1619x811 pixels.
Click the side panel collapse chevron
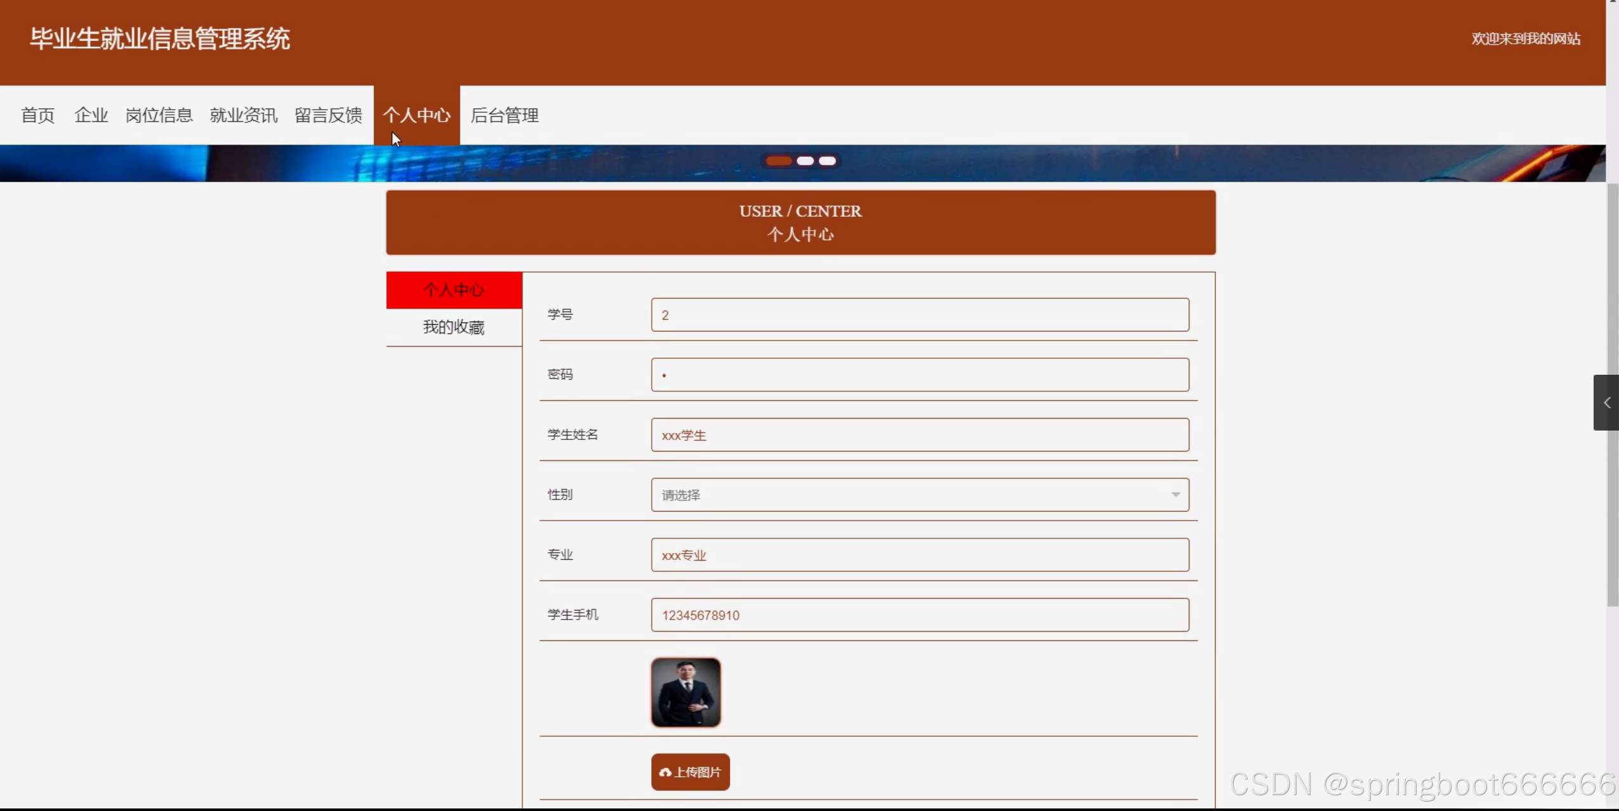[x=1606, y=403]
